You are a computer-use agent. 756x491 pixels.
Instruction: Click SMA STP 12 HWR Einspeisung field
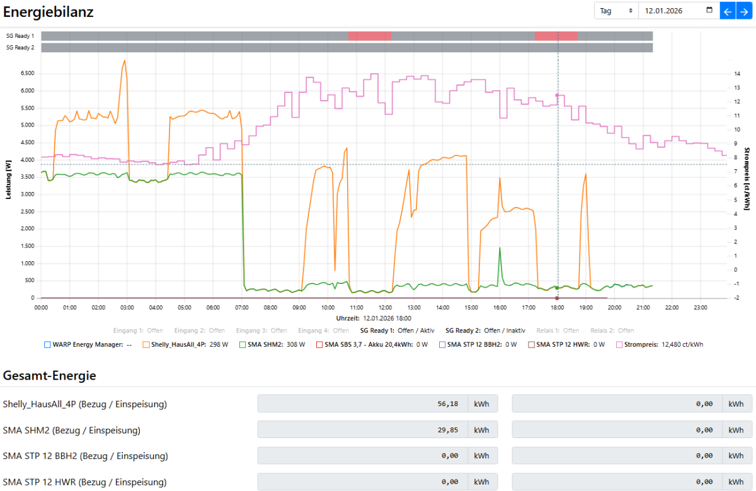(x=617, y=482)
